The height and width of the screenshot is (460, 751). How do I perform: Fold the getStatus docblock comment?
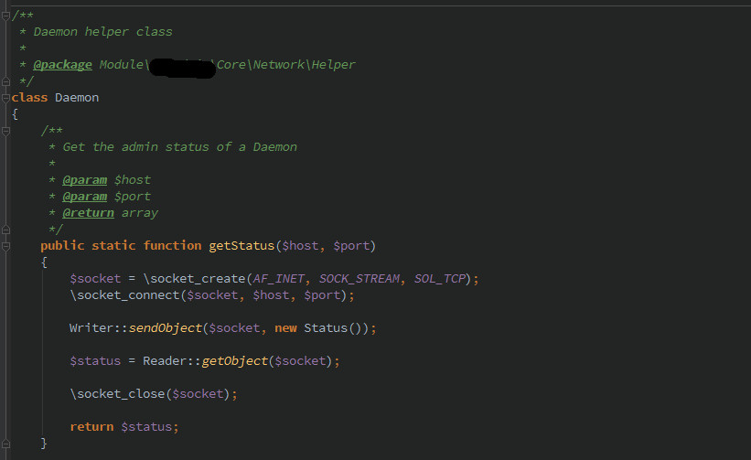5,131
